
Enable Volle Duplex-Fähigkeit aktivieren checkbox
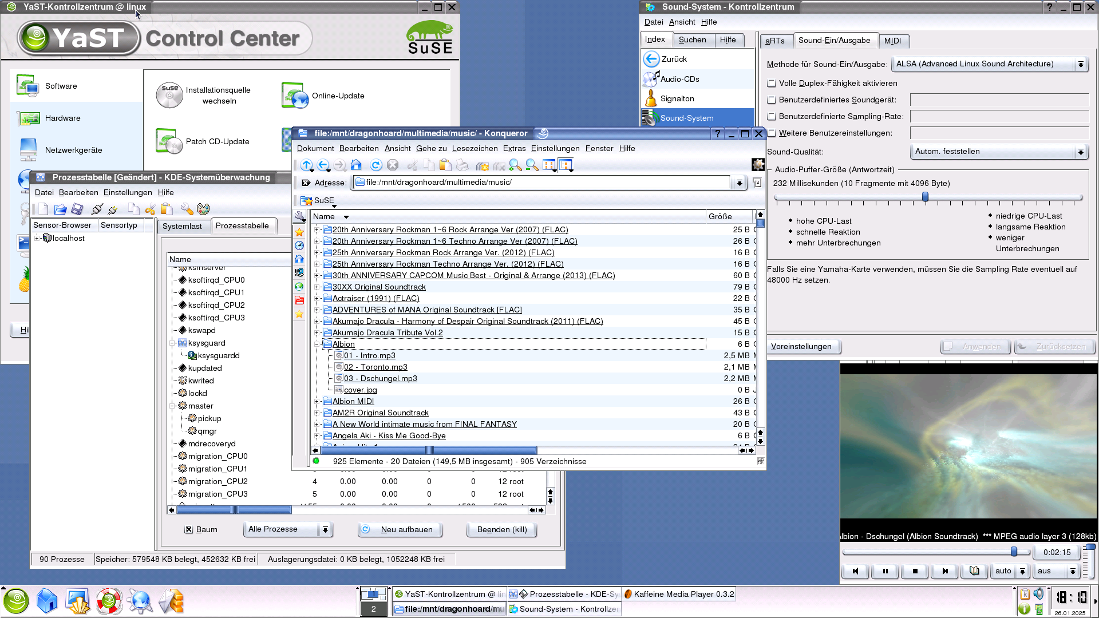point(772,84)
